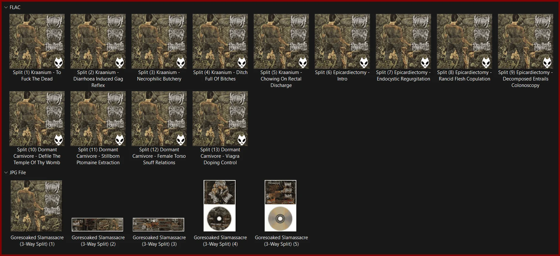The height and width of the screenshot is (256, 560).
Task: Click file name 'Goresoaked Slamassacre (3-Way Split) (1)'
Action: pyautogui.click(x=37, y=241)
